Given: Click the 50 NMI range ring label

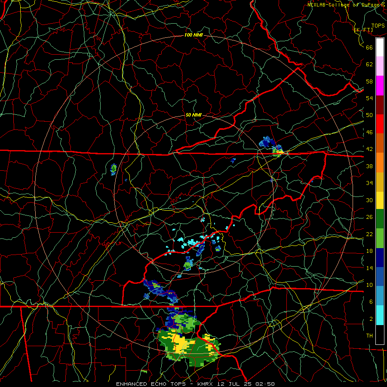Looking at the screenshot, I should coord(193,115).
